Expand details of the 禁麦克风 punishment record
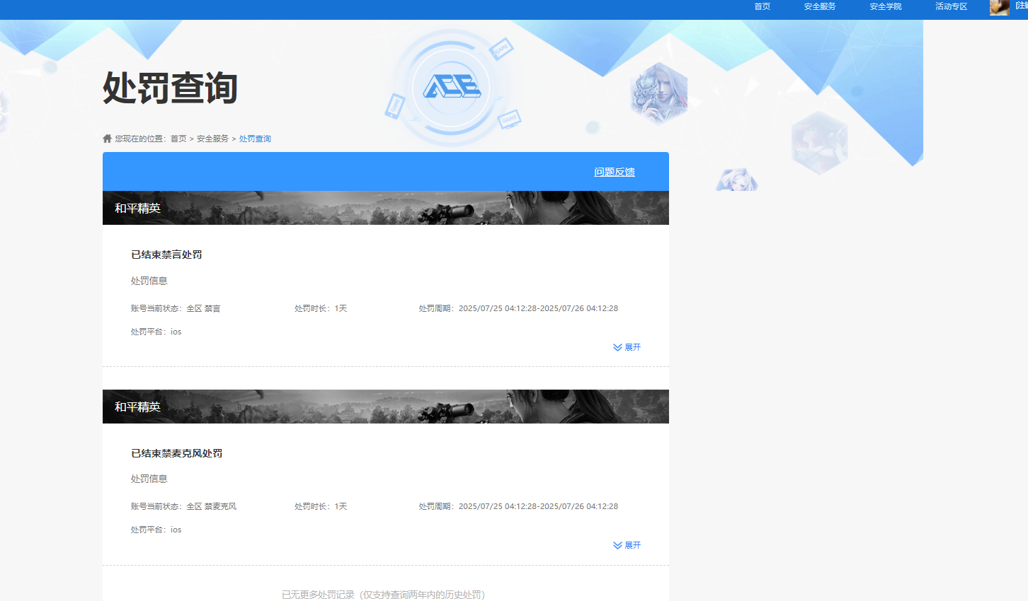Viewport: 1028px width, 601px height. coord(627,545)
